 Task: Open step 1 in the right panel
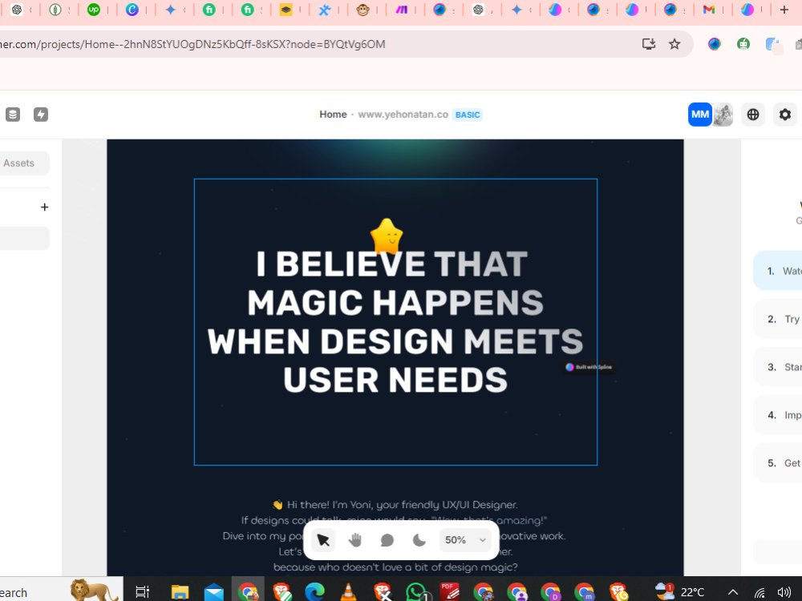(778, 271)
